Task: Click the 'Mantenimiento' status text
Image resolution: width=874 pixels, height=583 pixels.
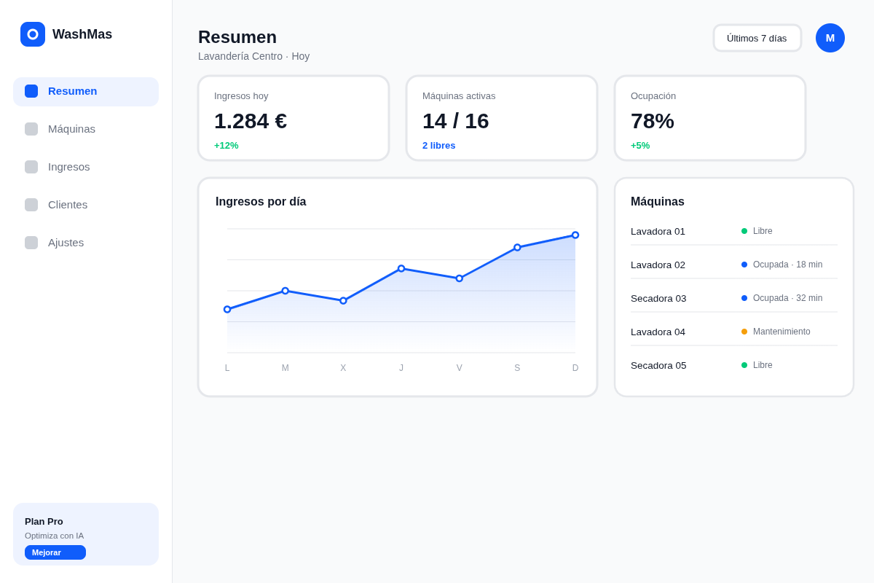Action: [782, 332]
